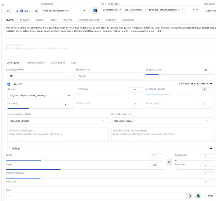Open the PNG Info tab
Image resolution: width=216 pixels, height=201 pixels.
pyautogui.click(x=67, y=20)
